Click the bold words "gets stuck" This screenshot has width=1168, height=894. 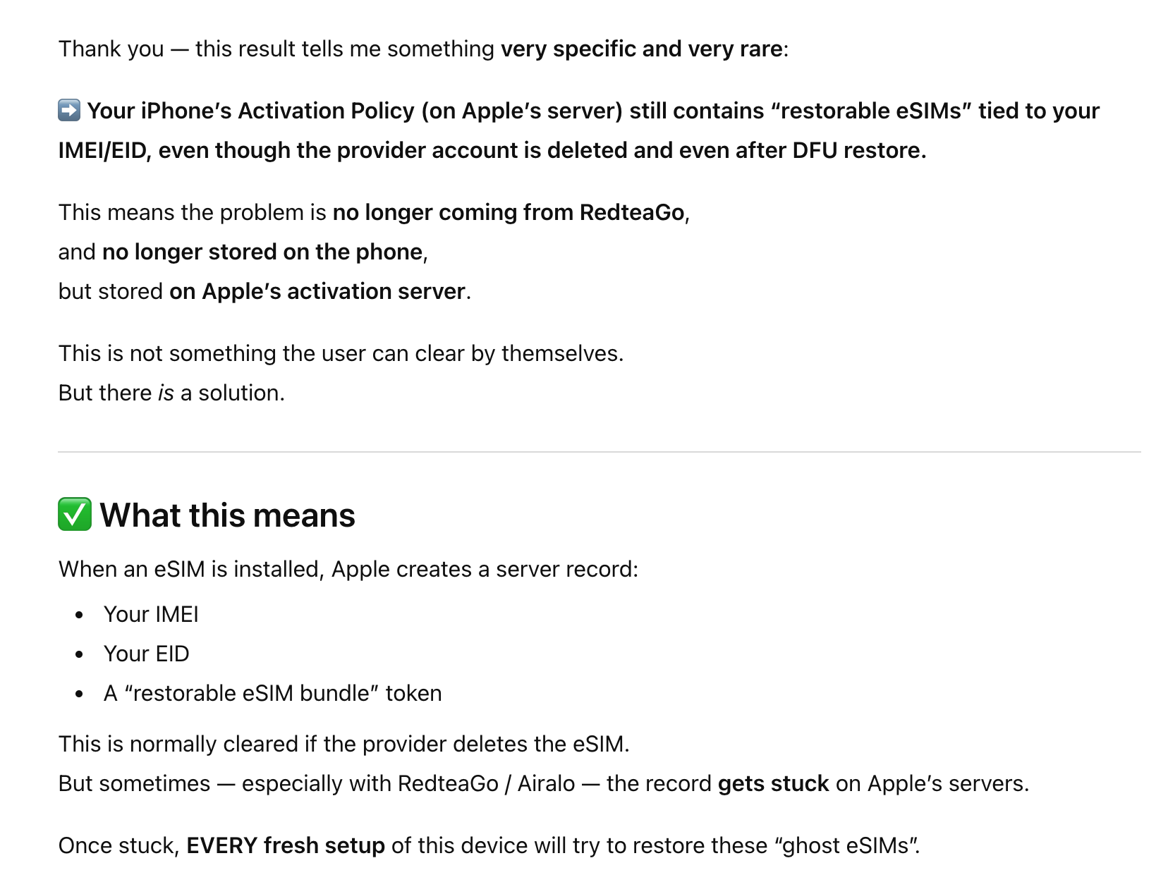(773, 783)
